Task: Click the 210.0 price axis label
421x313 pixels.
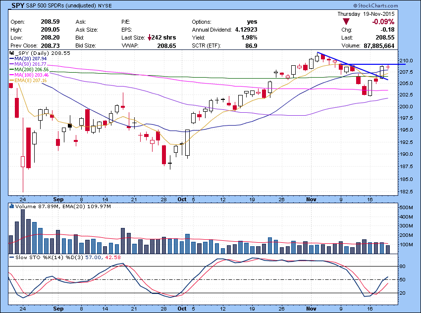Action: [407, 60]
